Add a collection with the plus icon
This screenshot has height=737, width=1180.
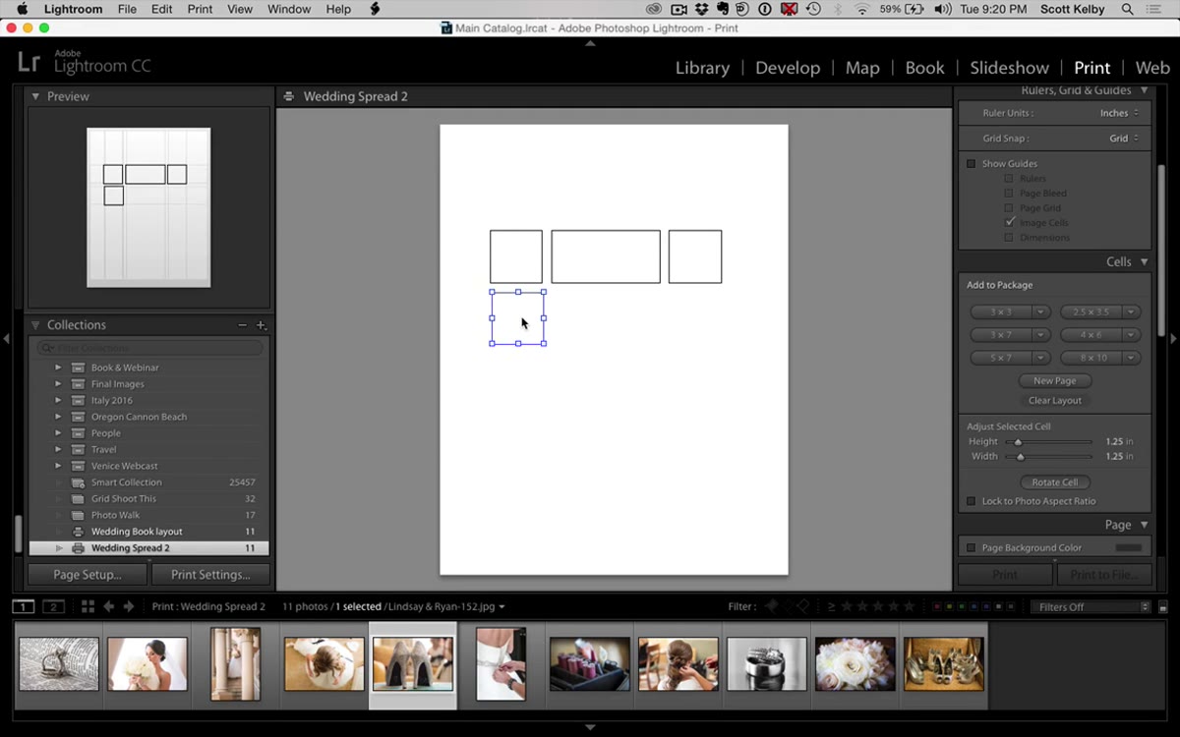261,325
